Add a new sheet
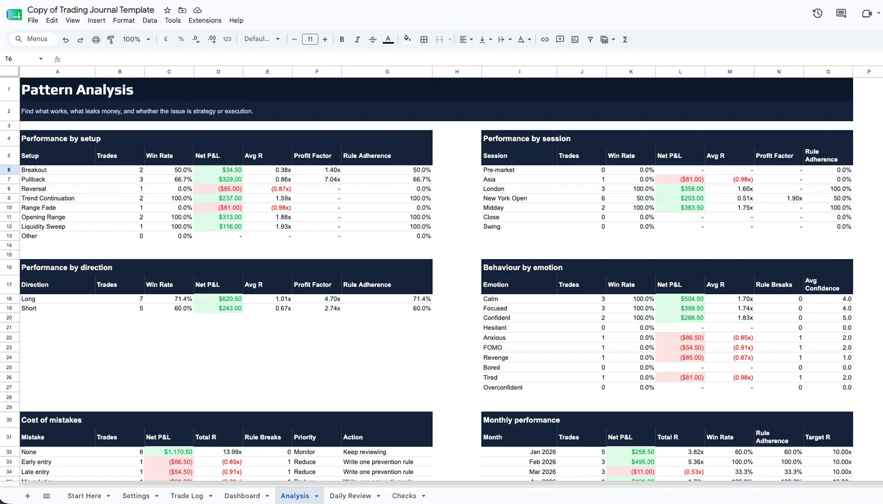The image size is (883, 504). pyautogui.click(x=27, y=496)
